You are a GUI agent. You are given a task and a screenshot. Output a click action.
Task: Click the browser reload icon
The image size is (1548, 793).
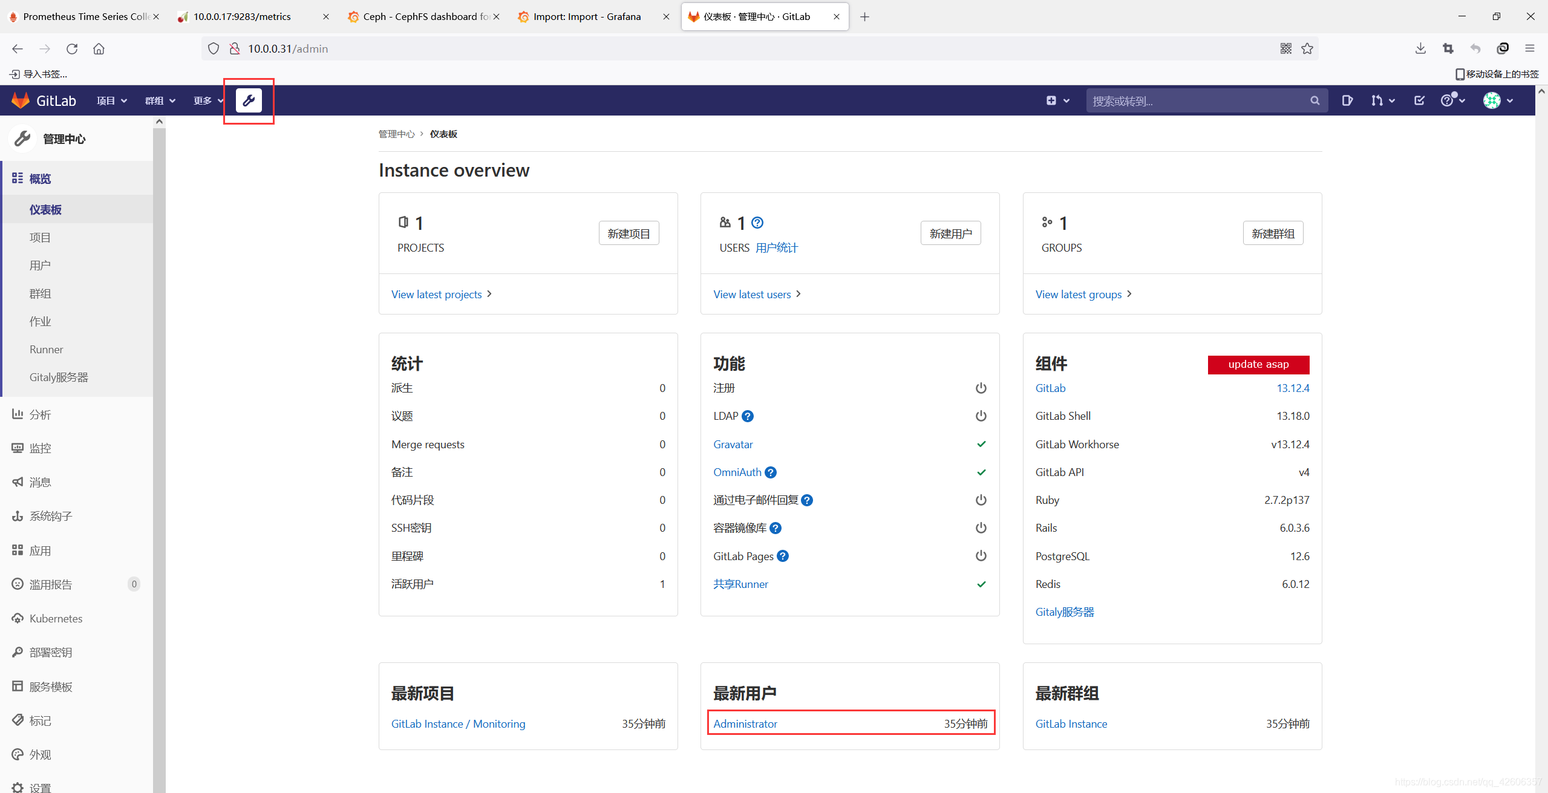(72, 49)
